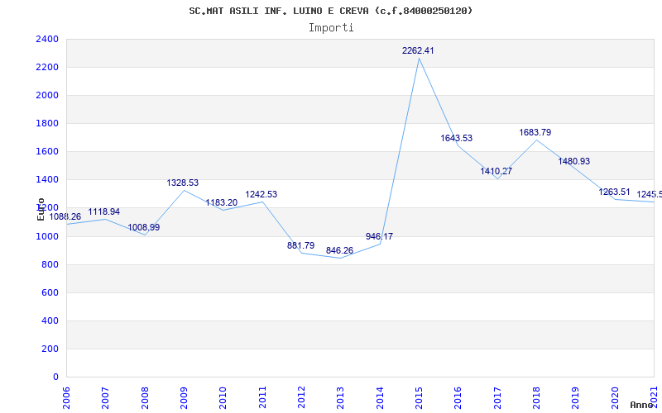Select the 2016 x-axis year label
The height and width of the screenshot is (413, 662).
pyautogui.click(x=458, y=397)
